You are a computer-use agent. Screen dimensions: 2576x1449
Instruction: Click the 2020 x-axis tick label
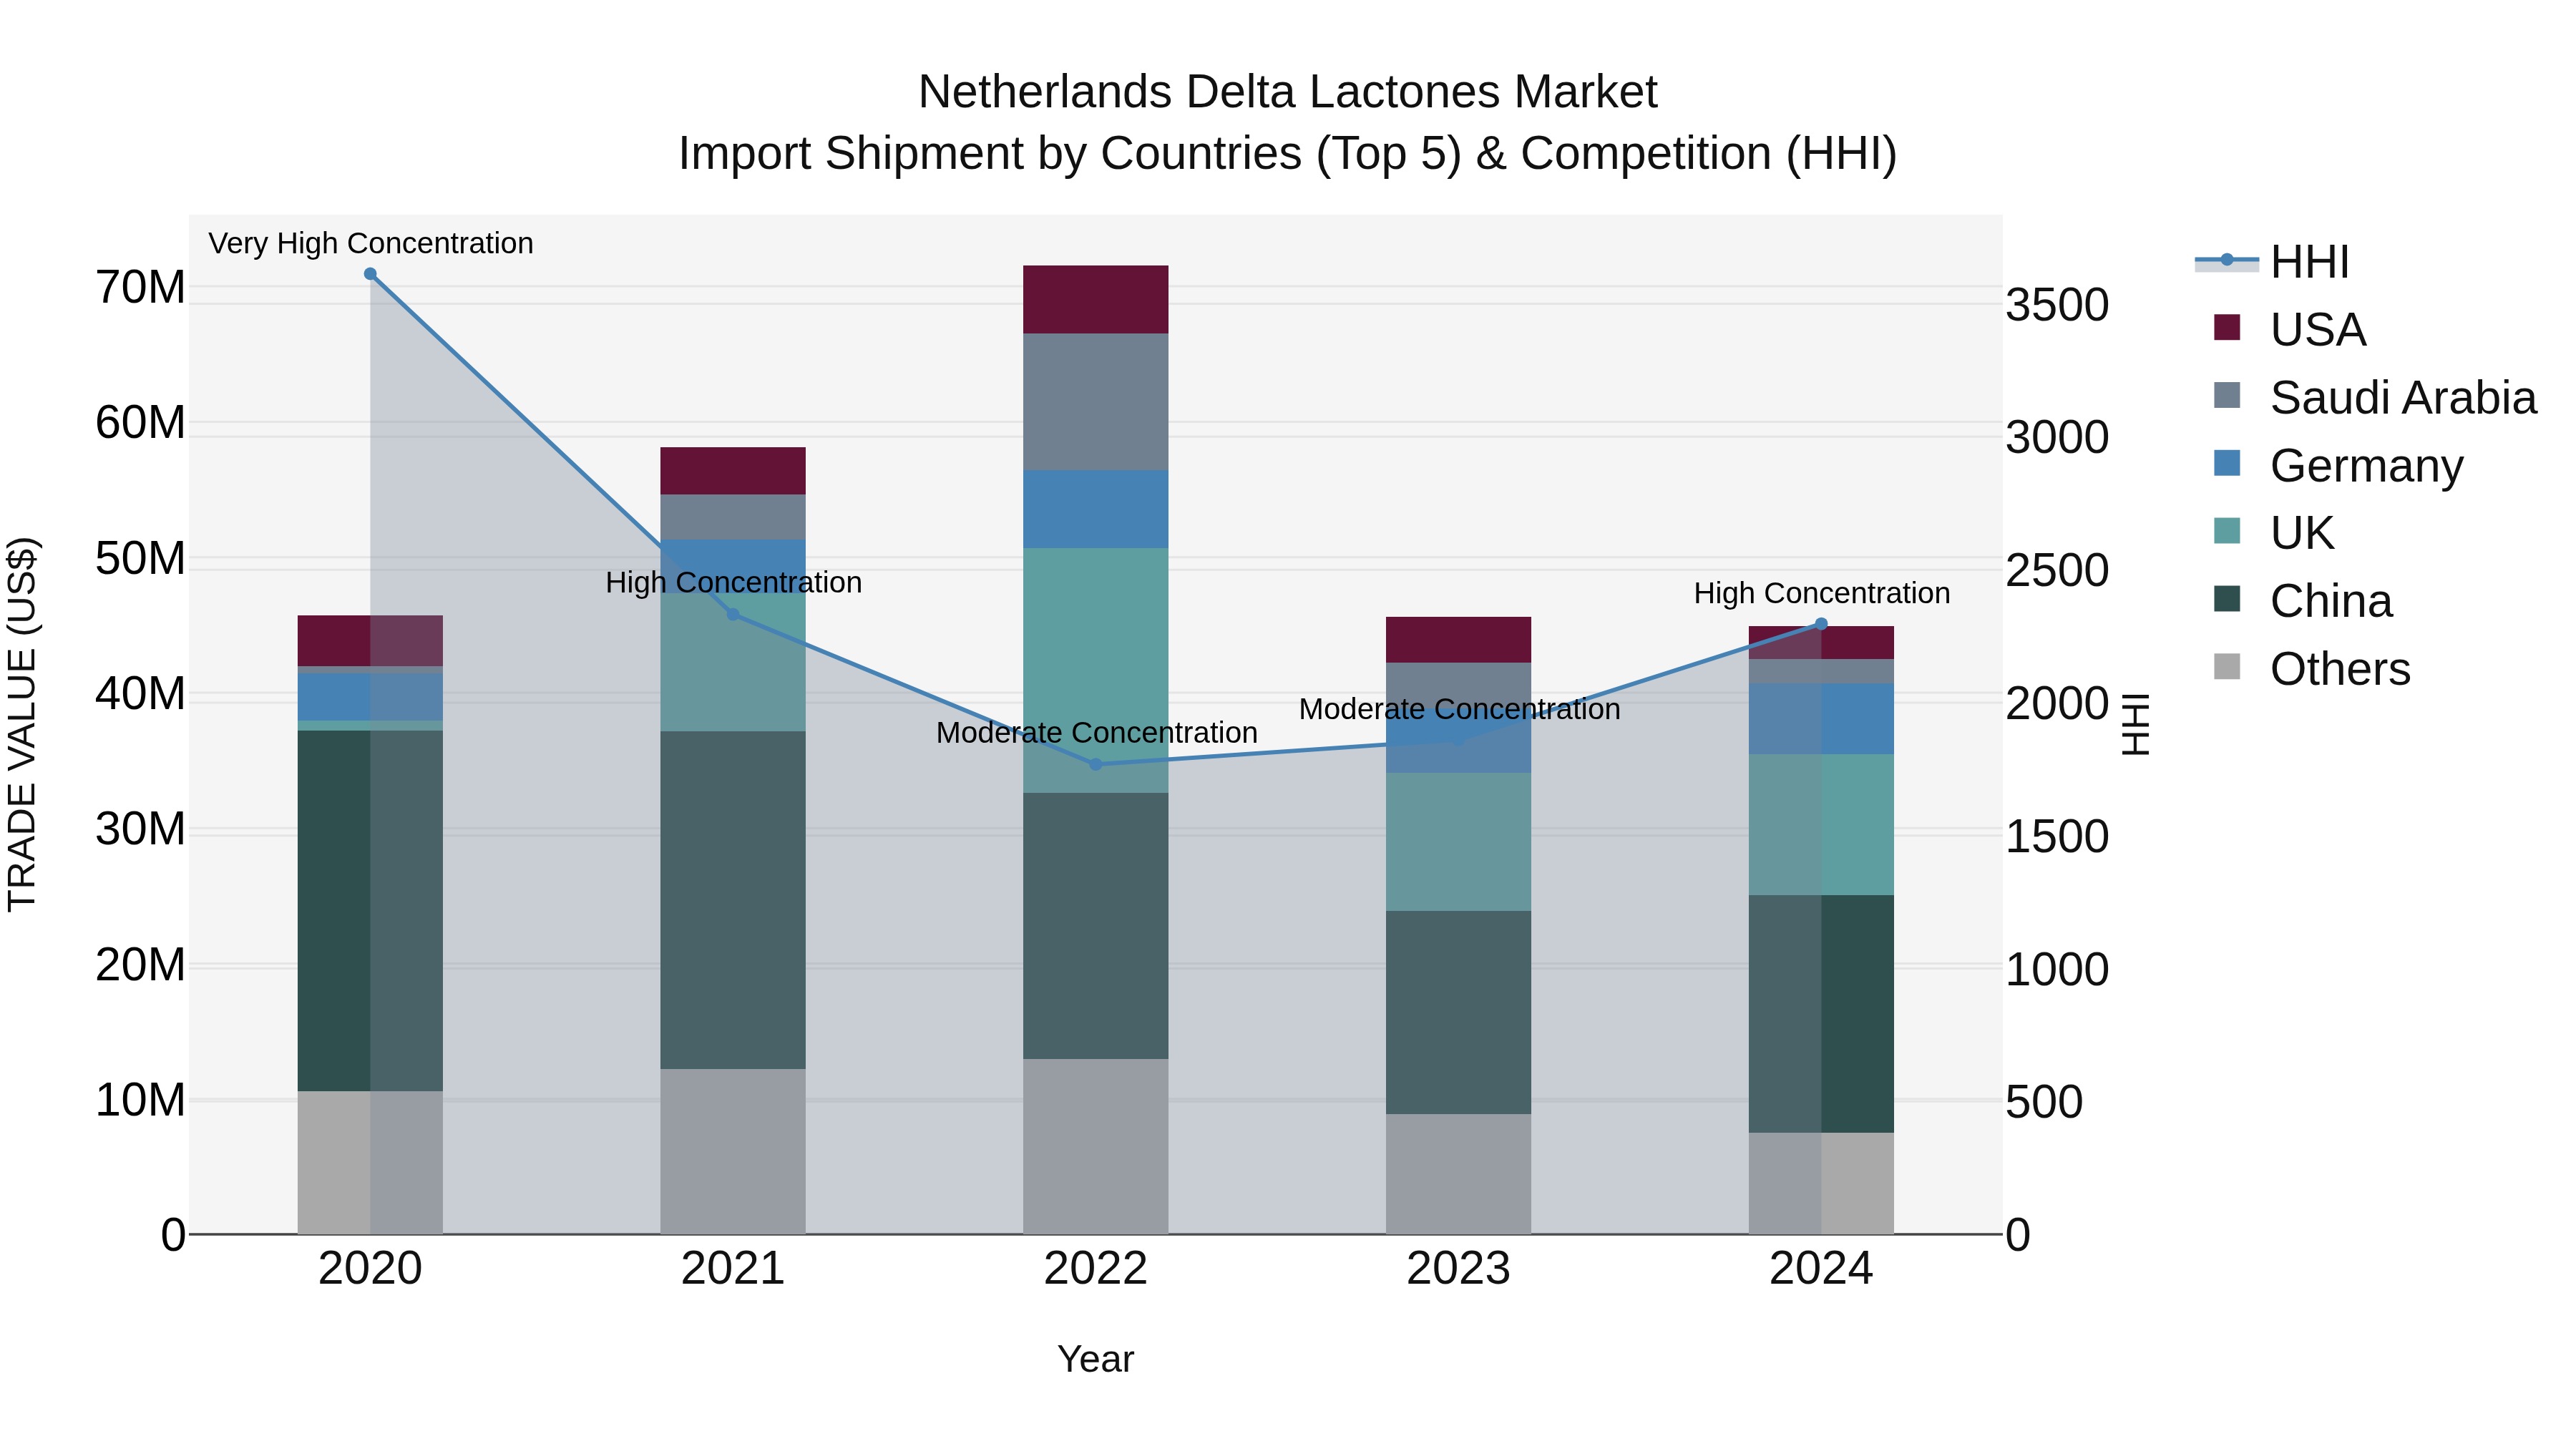pyautogui.click(x=370, y=1269)
